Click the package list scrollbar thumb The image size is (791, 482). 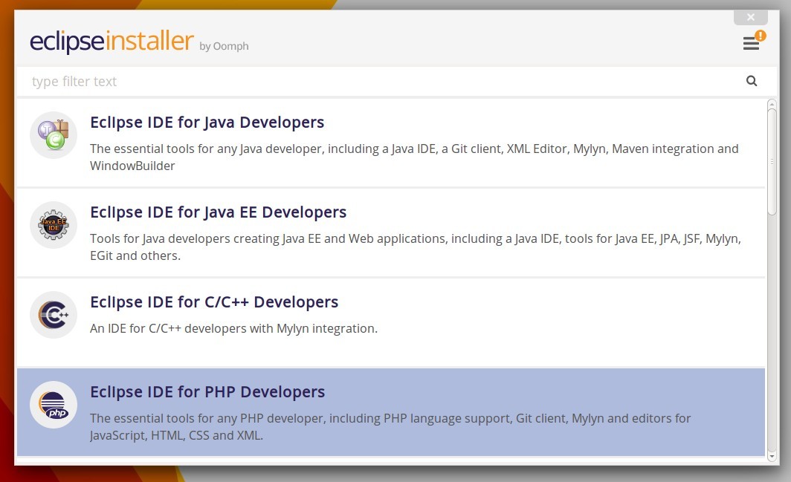(x=772, y=161)
